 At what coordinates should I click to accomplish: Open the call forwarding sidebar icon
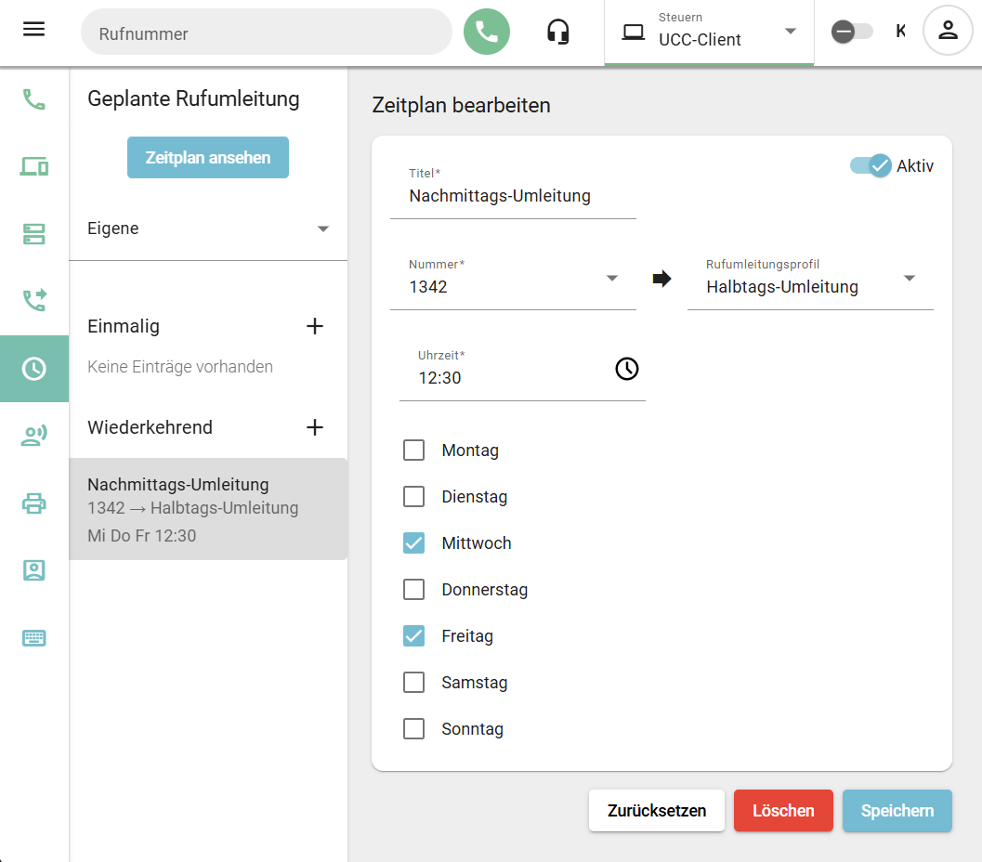pyautogui.click(x=34, y=300)
